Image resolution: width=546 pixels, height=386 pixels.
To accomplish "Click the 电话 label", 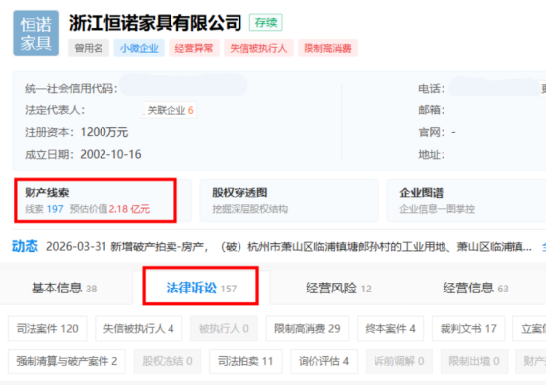I will [431, 89].
